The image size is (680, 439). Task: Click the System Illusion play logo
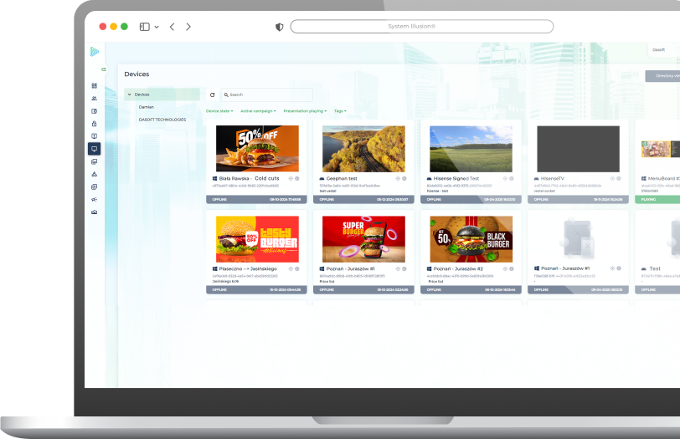point(95,52)
